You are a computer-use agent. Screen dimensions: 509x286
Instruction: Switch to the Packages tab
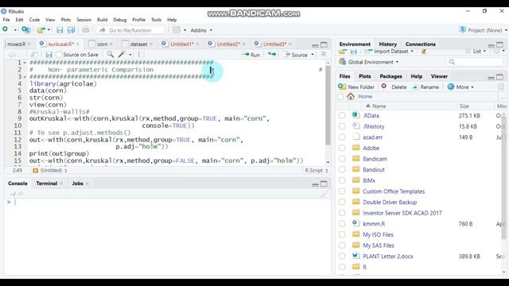tap(390, 76)
